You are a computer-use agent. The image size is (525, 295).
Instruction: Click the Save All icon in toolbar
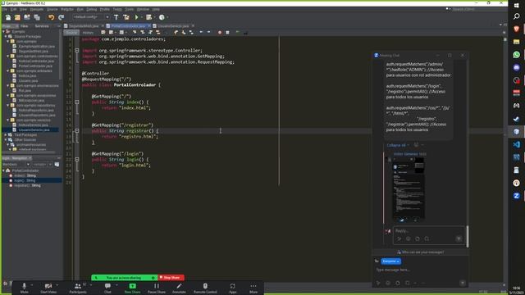(36, 17)
